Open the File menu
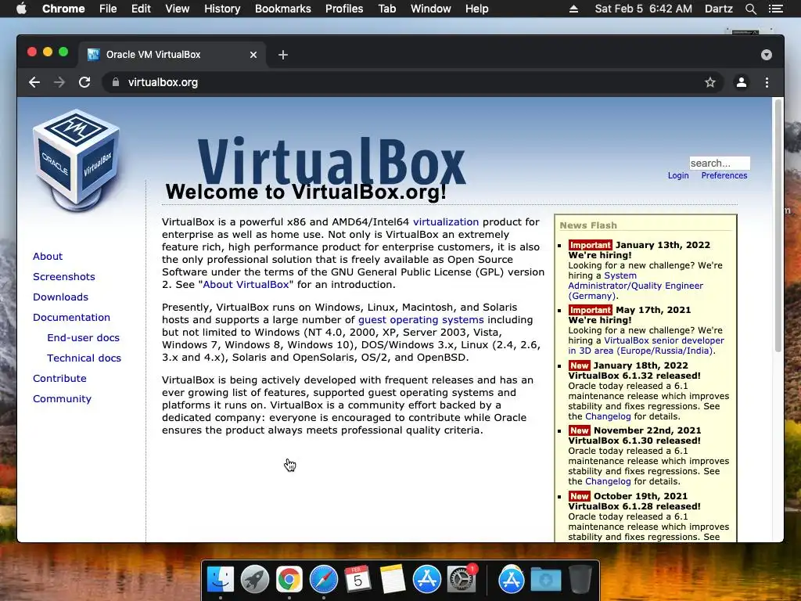The image size is (801, 601). click(108, 9)
